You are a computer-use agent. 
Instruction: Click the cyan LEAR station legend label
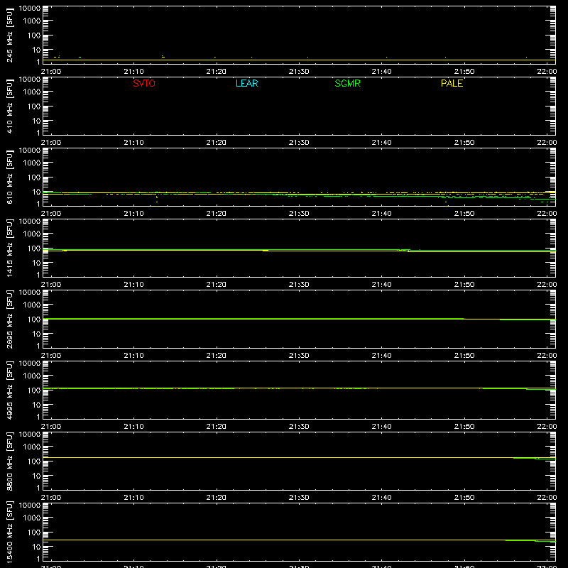tap(246, 83)
